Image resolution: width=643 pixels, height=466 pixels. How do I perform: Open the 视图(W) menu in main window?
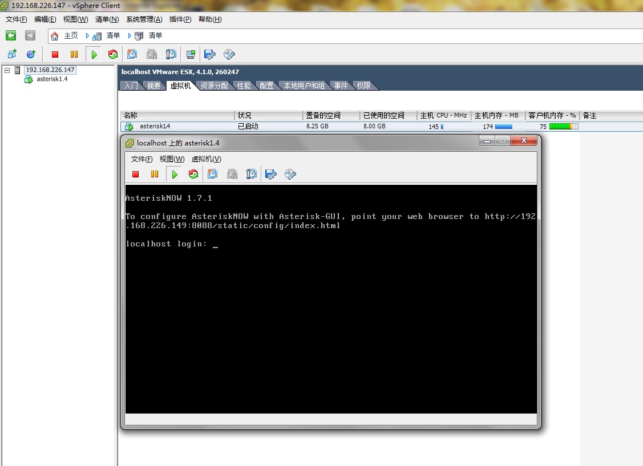click(x=75, y=19)
